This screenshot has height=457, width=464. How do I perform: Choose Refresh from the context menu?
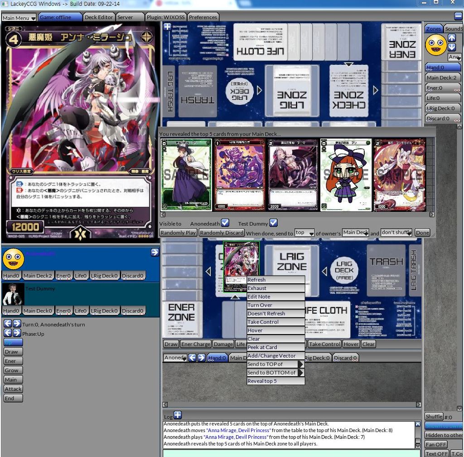coord(275,280)
